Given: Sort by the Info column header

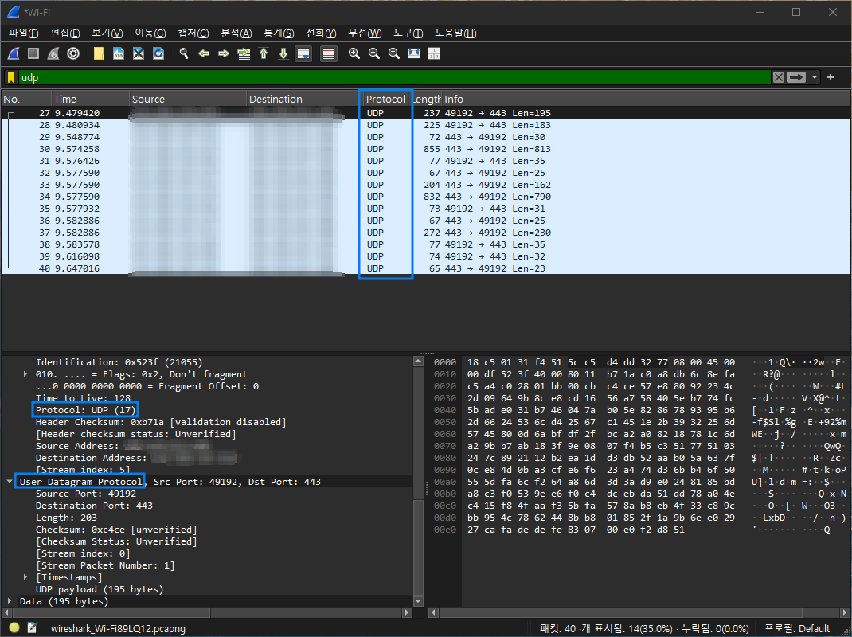Looking at the screenshot, I should (646, 99).
